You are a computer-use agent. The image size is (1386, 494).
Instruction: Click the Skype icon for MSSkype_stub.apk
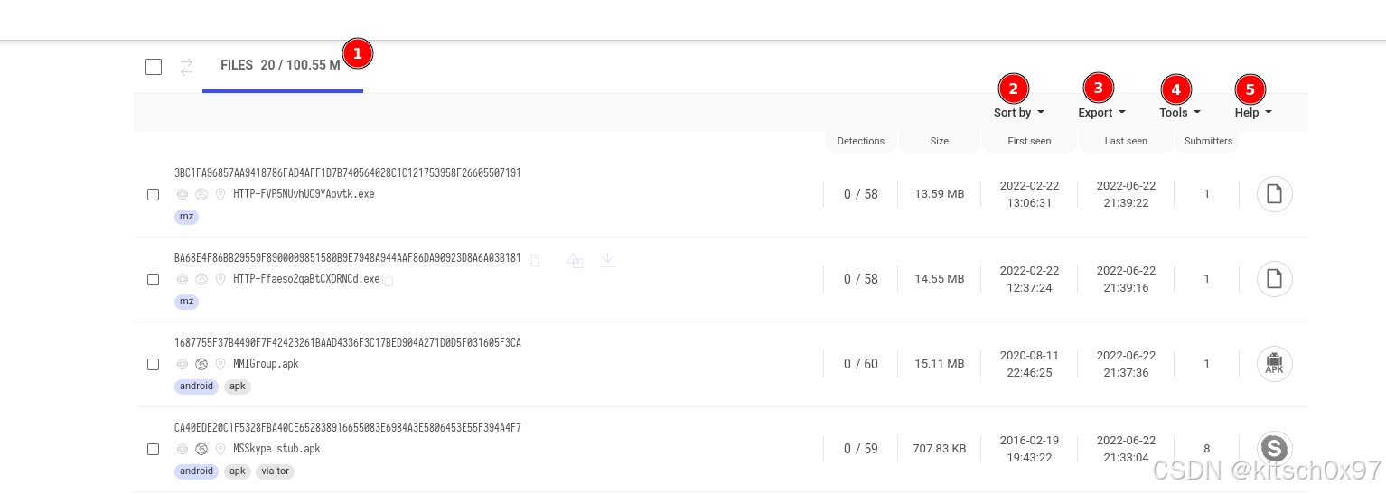tap(1275, 449)
